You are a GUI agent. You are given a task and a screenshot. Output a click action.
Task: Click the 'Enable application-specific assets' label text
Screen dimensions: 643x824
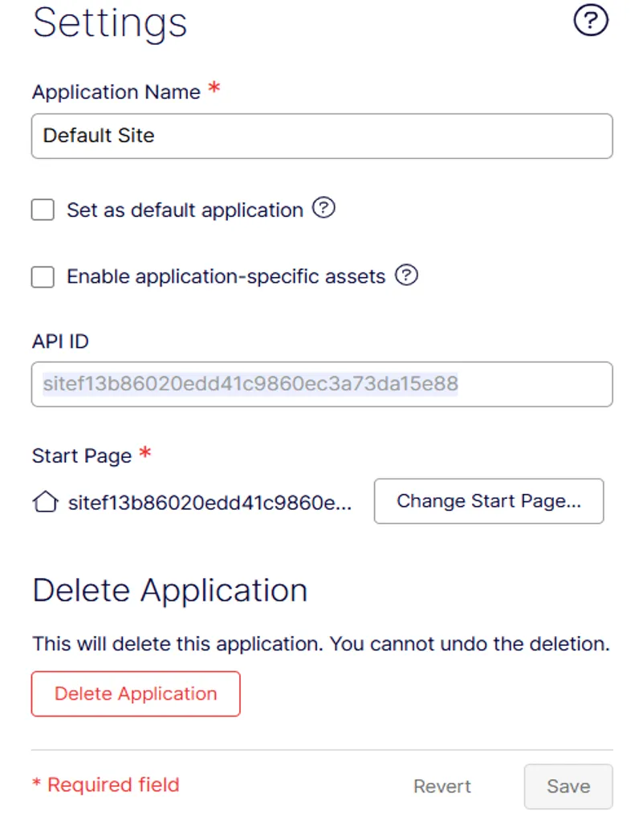click(226, 276)
